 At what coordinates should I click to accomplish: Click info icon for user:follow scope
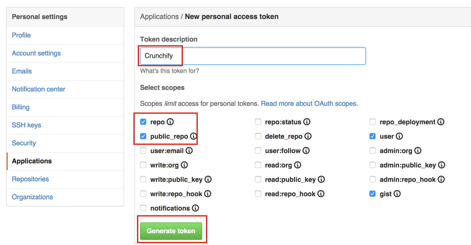coord(306,150)
